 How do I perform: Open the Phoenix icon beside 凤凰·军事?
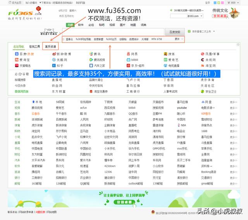pyautogui.click(x=203, y=54)
